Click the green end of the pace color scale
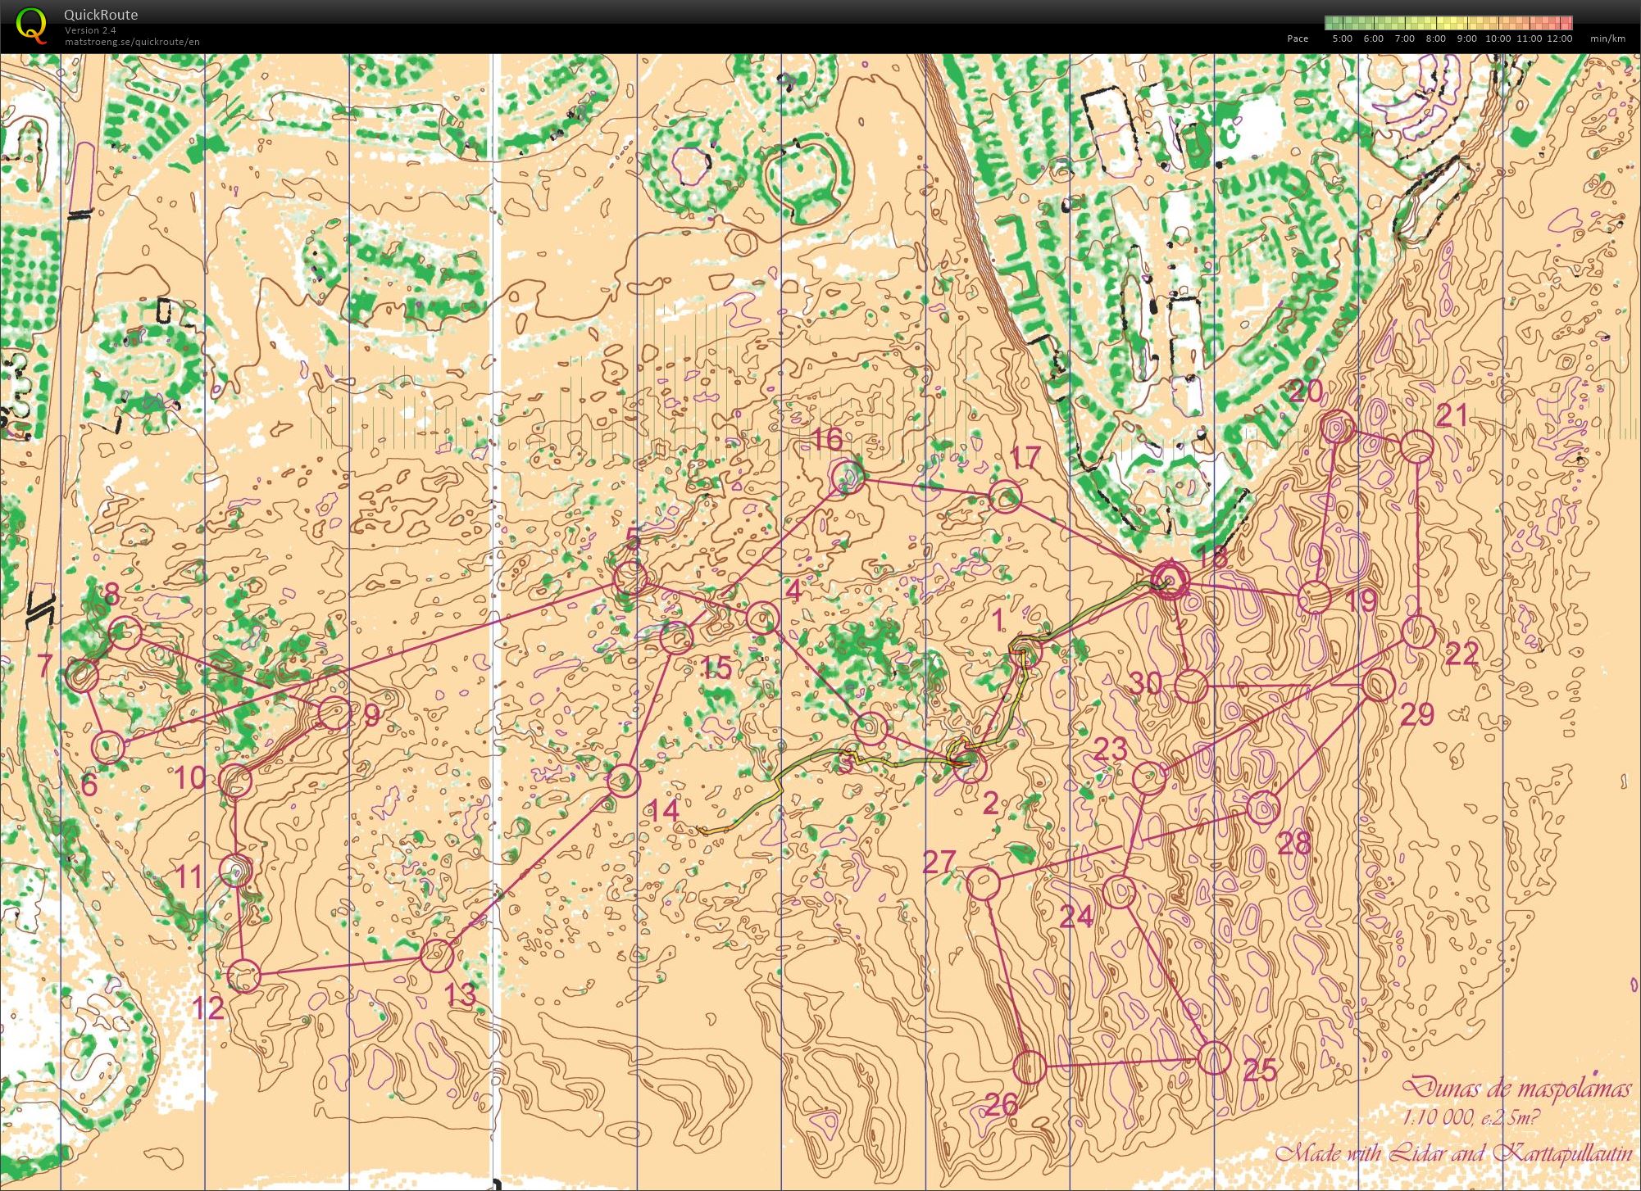Image resolution: width=1641 pixels, height=1191 pixels. coord(1331,23)
